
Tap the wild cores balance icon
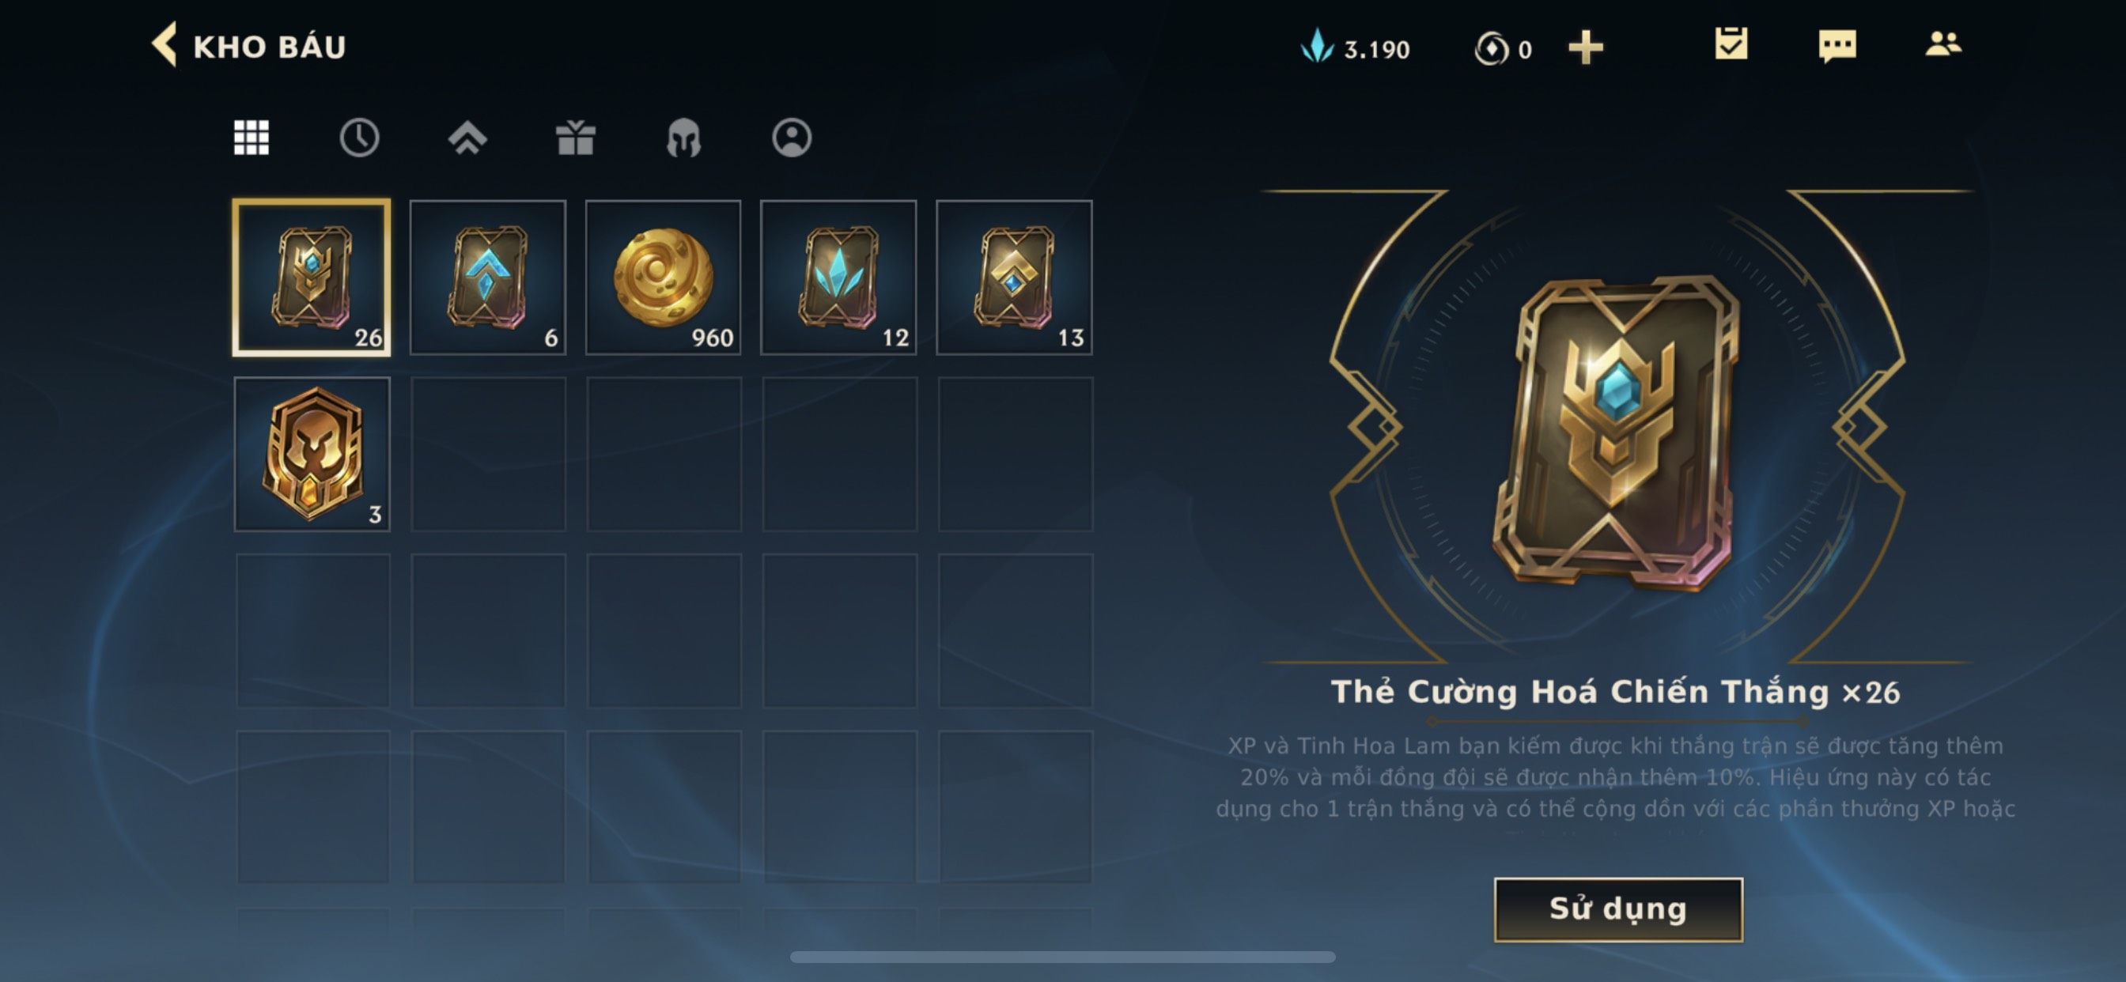1492,49
